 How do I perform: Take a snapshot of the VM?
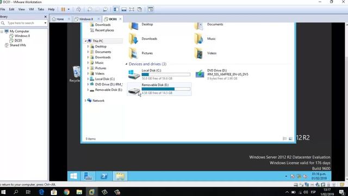(90, 9)
